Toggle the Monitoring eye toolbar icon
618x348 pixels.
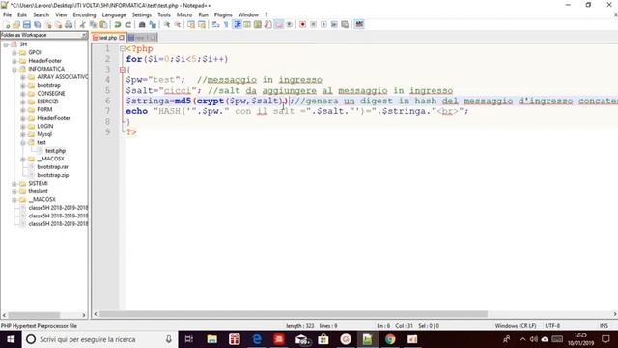290,25
